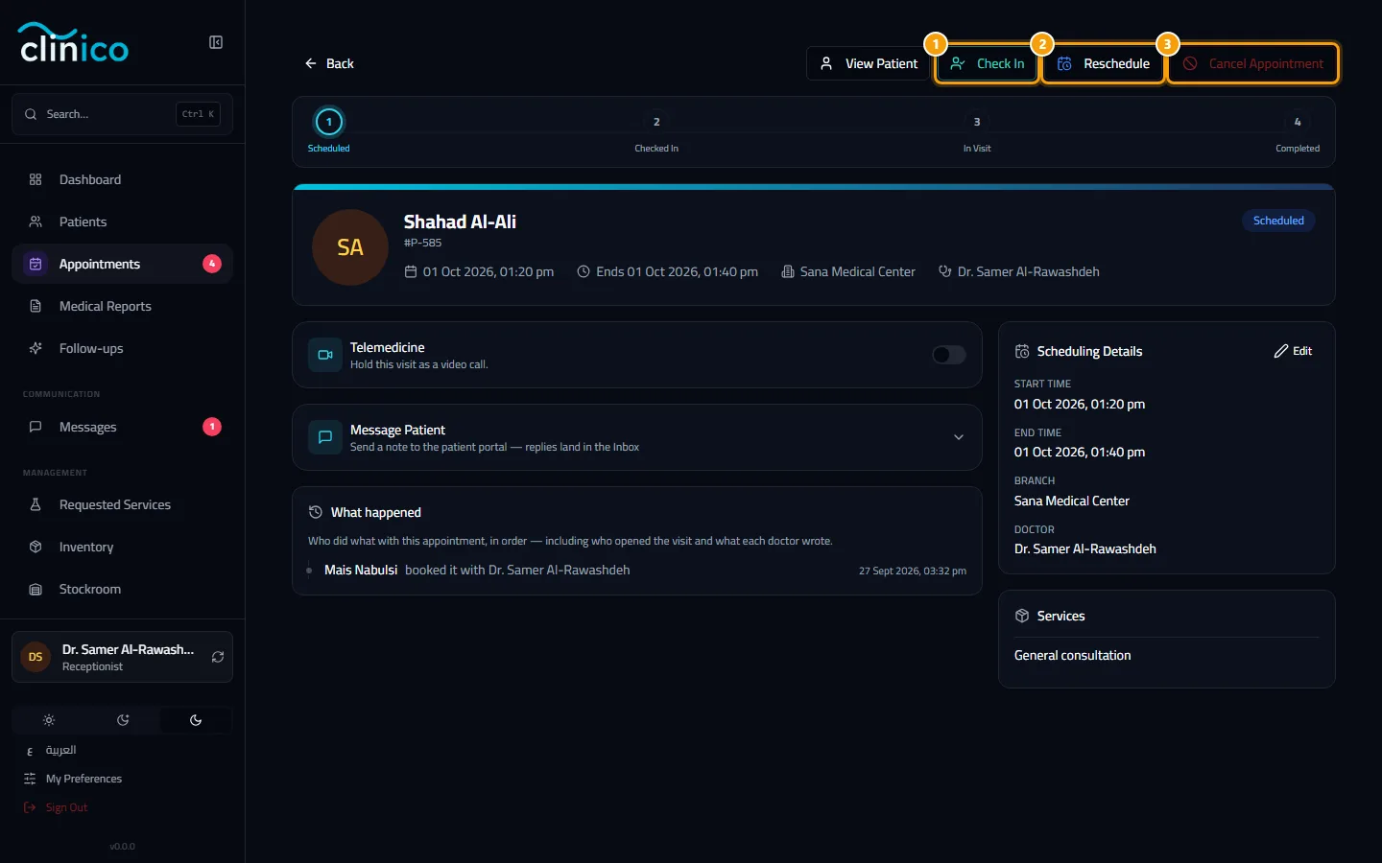Viewport: 1382px width, 863px height.
Task: Click the Reschedule button
Action: click(x=1104, y=63)
